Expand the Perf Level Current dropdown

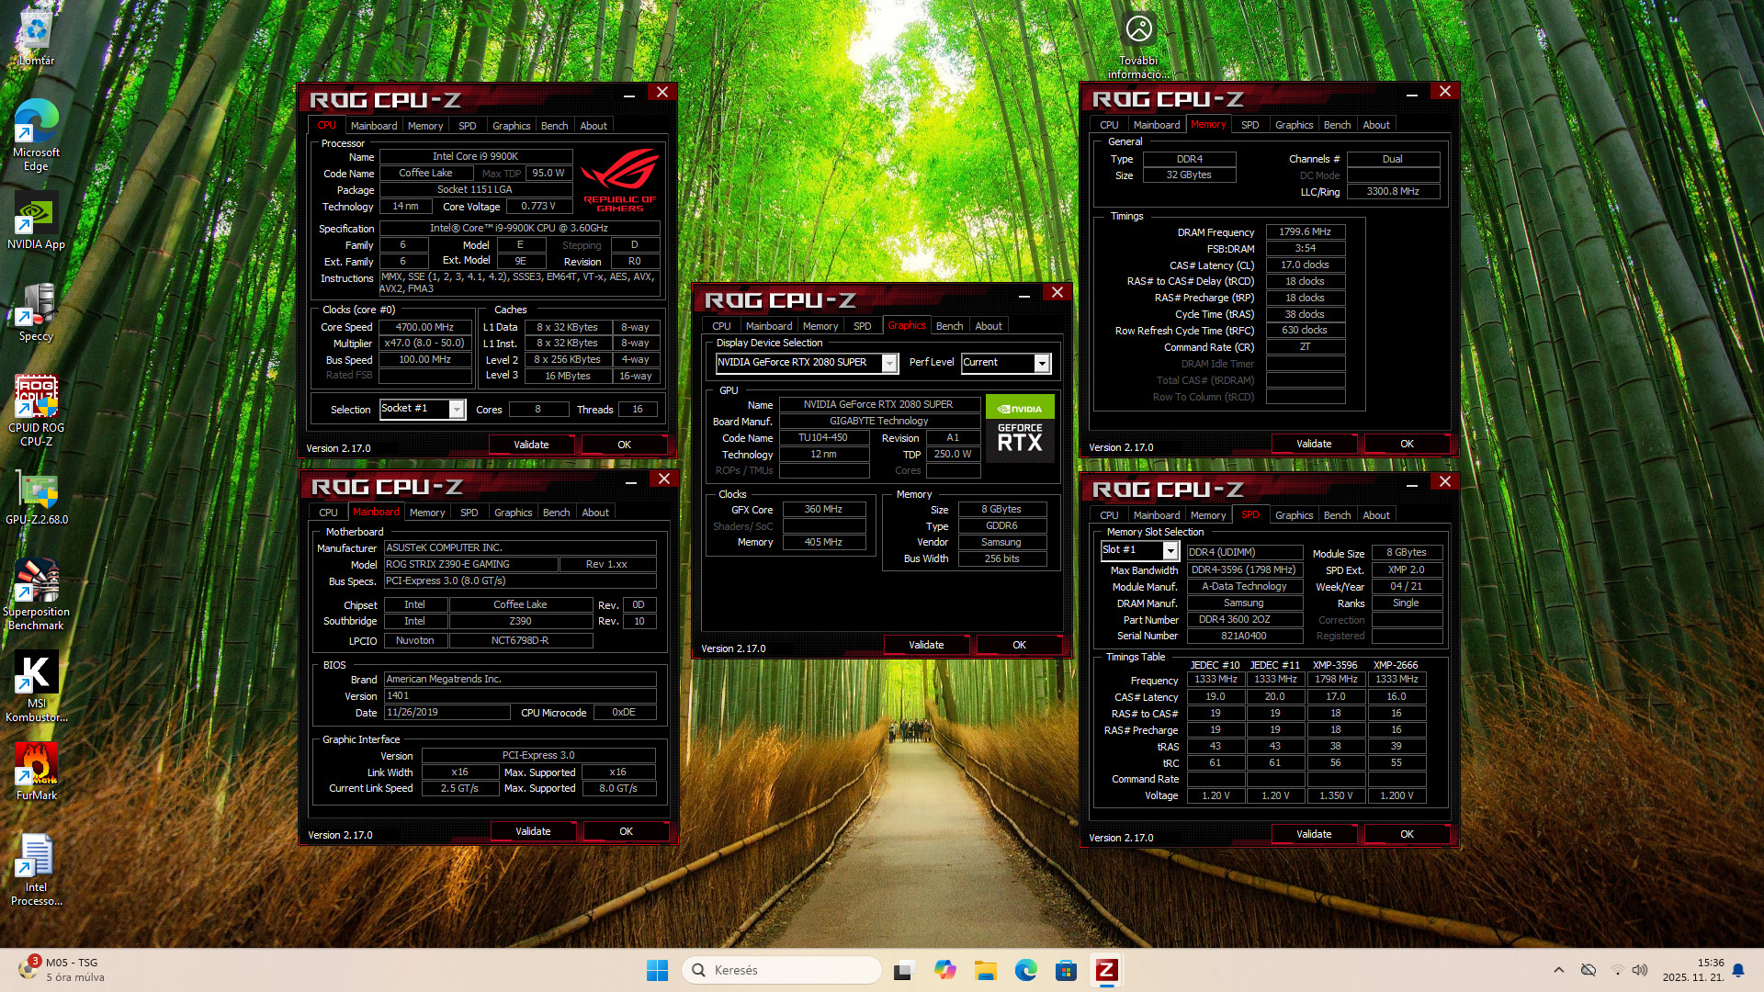(x=1042, y=363)
